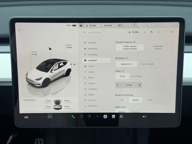
Task: Tap Open Trunk label
Action: pos(69,46)
